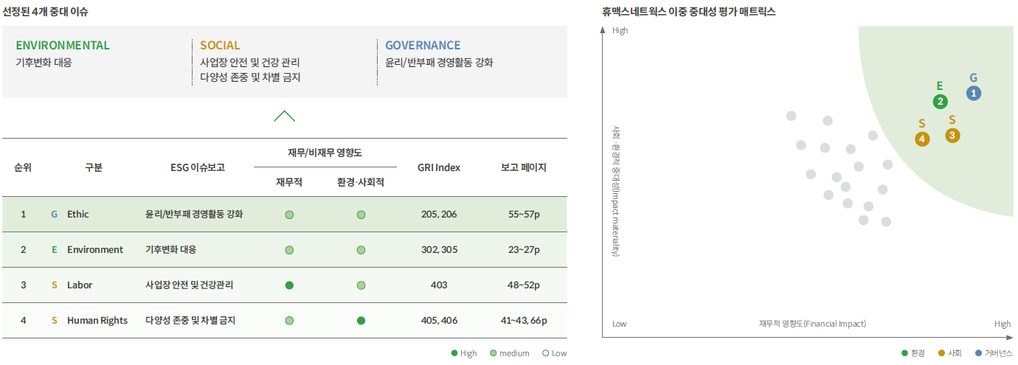Select the SOCIAL heading
The image size is (1018, 365).
pyautogui.click(x=220, y=46)
